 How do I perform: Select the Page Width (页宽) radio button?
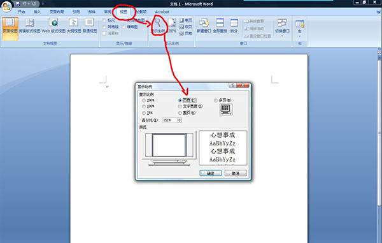[x=180, y=100]
